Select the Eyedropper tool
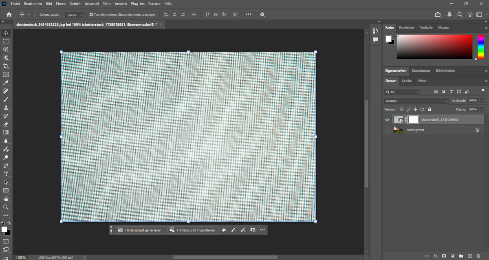Image resolution: width=489 pixels, height=260 pixels. (x=6, y=83)
